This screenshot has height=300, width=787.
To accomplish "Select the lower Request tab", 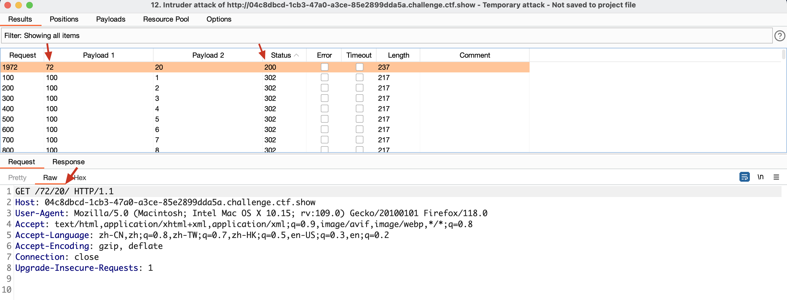I will point(21,162).
